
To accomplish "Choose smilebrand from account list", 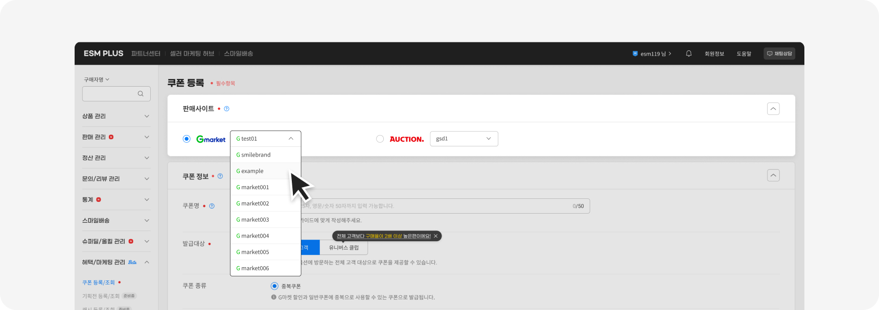I will click(x=266, y=155).
